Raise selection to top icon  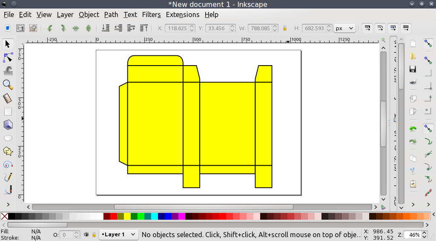(x=144, y=28)
